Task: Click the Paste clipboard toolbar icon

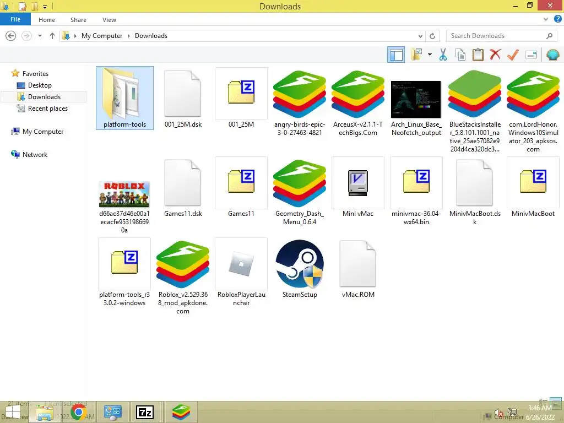Action: (x=478, y=55)
